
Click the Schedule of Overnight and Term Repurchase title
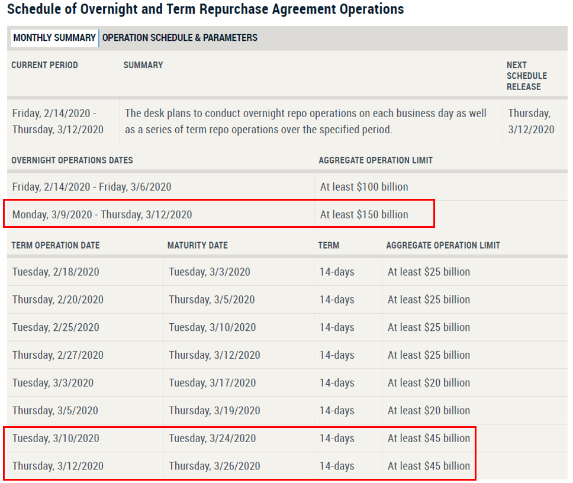coord(205,9)
